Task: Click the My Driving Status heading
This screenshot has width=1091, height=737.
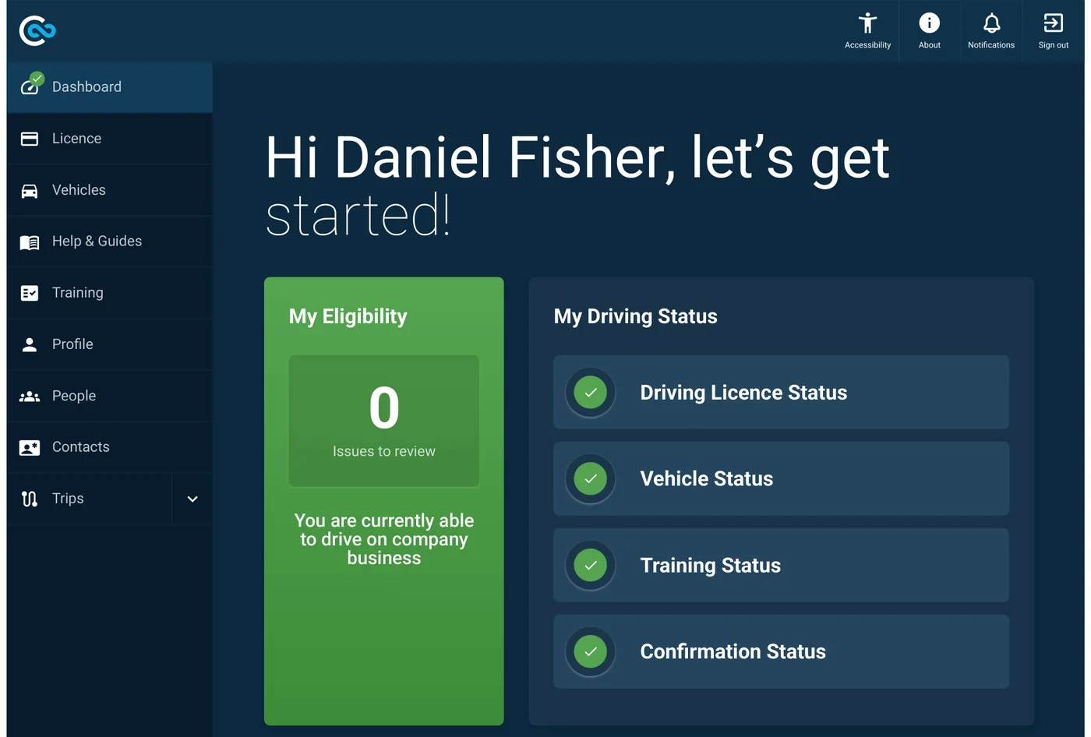Action: [x=635, y=316]
